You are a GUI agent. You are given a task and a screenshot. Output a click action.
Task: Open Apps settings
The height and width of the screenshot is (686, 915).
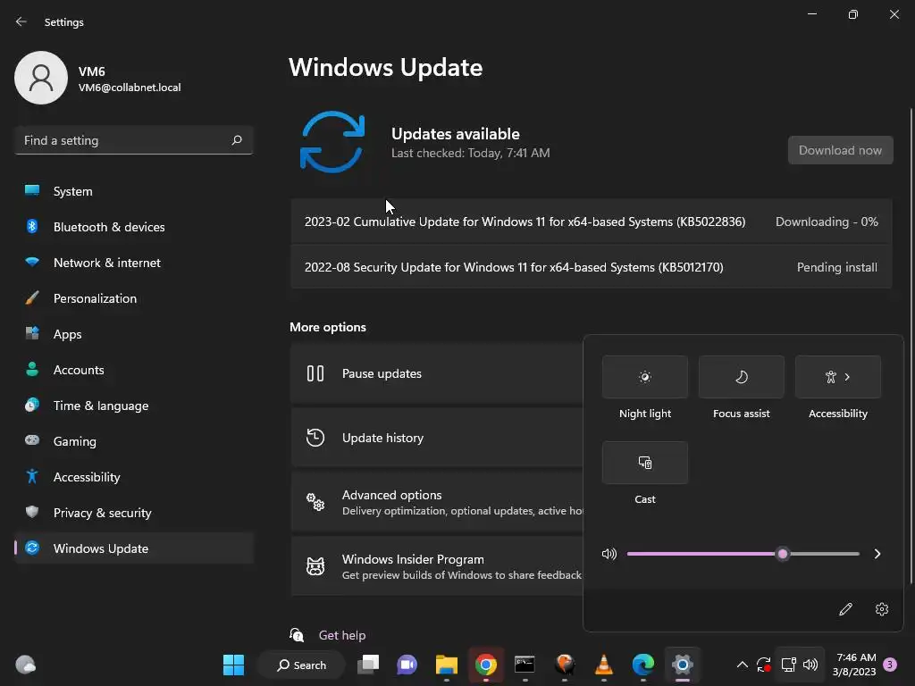(134, 334)
